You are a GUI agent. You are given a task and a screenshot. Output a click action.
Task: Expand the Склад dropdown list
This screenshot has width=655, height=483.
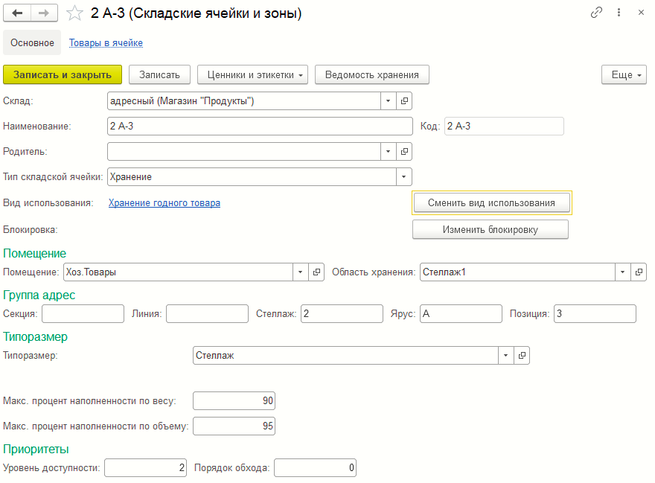click(x=389, y=101)
